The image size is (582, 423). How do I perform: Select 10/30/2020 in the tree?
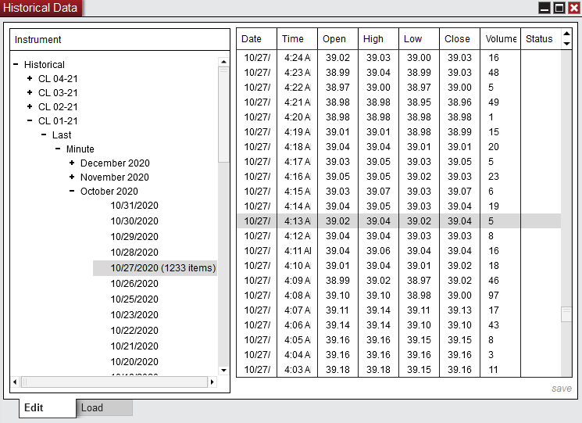134,221
